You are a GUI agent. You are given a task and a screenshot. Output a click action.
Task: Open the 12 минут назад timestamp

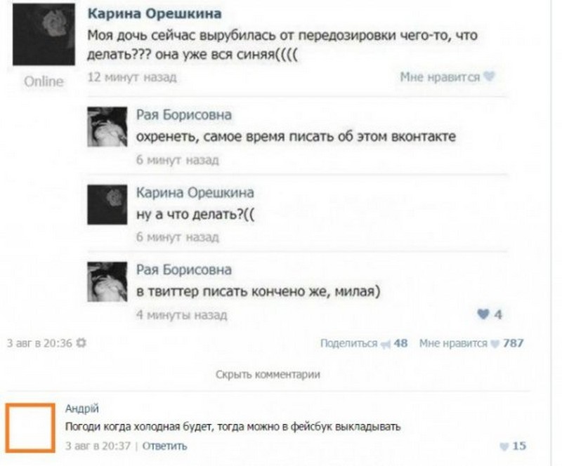click(131, 76)
